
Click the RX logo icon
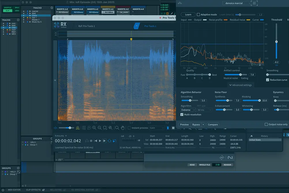[x=57, y=25]
